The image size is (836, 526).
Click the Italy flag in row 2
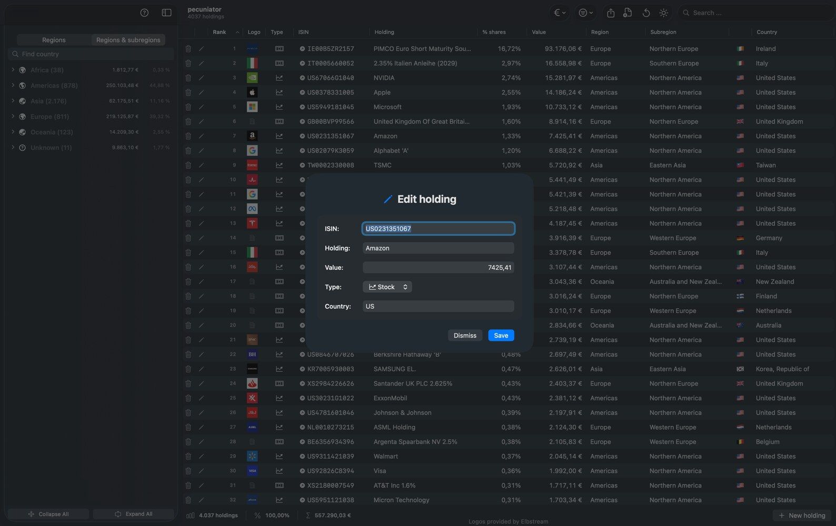pos(740,63)
